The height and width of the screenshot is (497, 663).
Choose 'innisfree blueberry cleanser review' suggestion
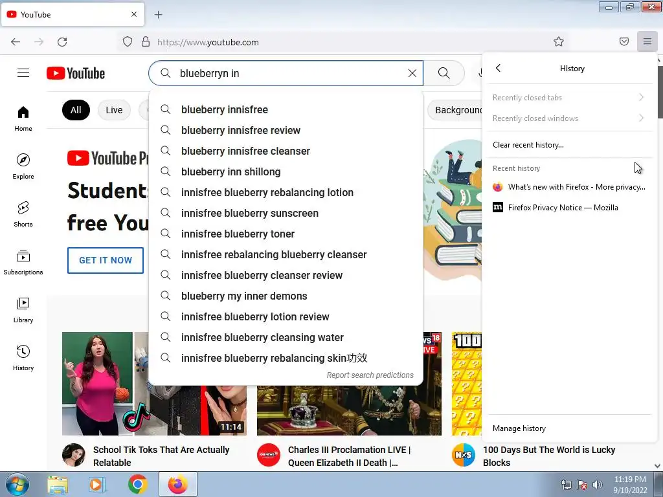click(286, 275)
